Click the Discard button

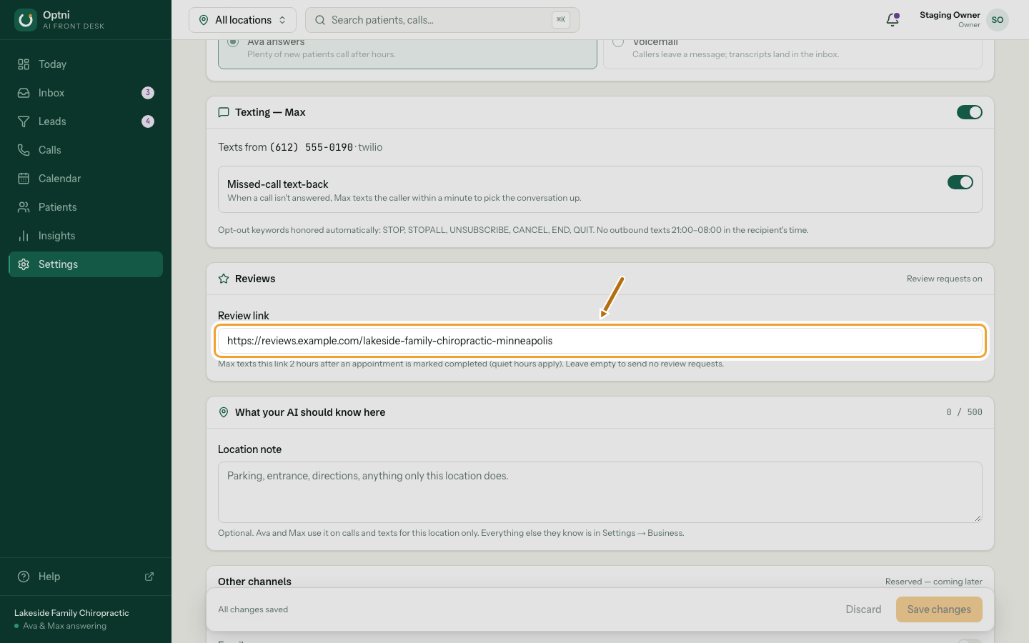[863, 609]
